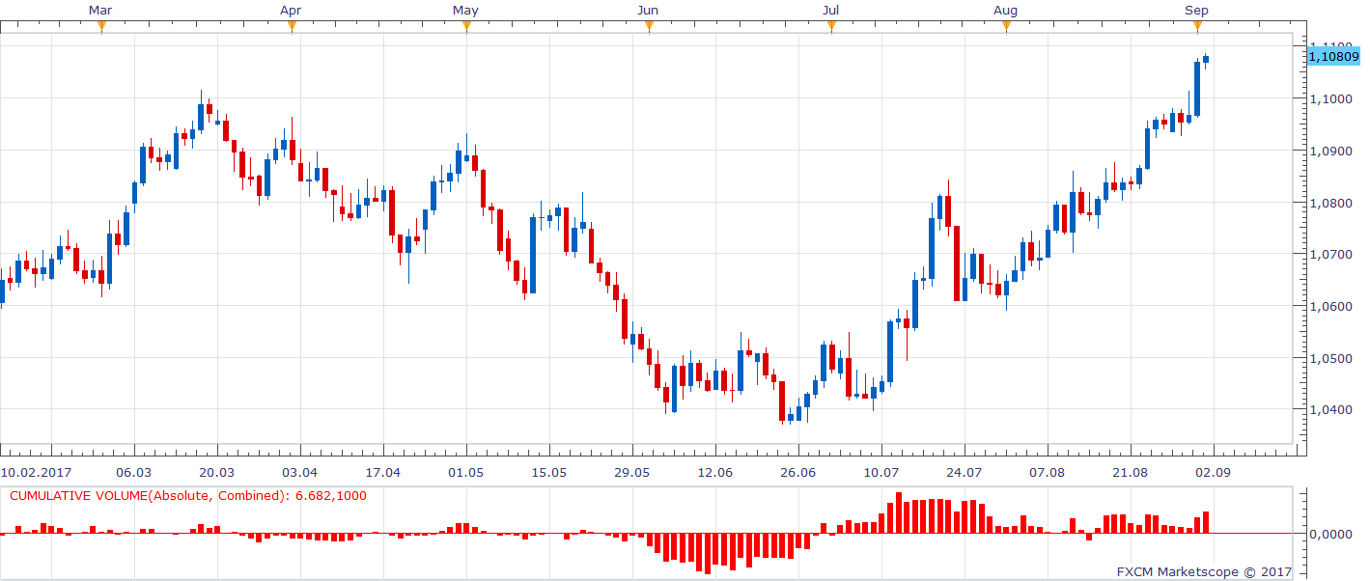1370x581 pixels.
Task: Click the 03.04 date axis label
Action: [299, 473]
